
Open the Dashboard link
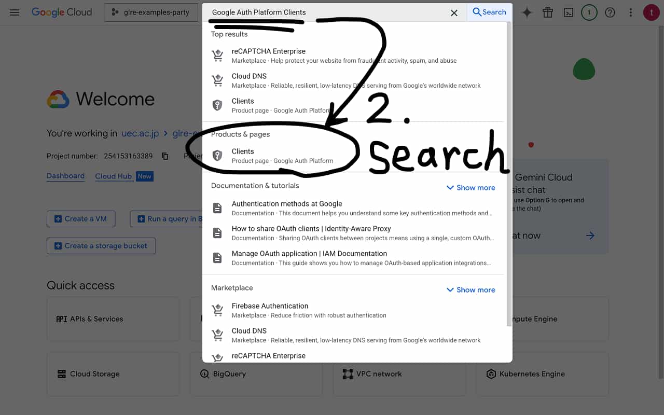(x=65, y=176)
